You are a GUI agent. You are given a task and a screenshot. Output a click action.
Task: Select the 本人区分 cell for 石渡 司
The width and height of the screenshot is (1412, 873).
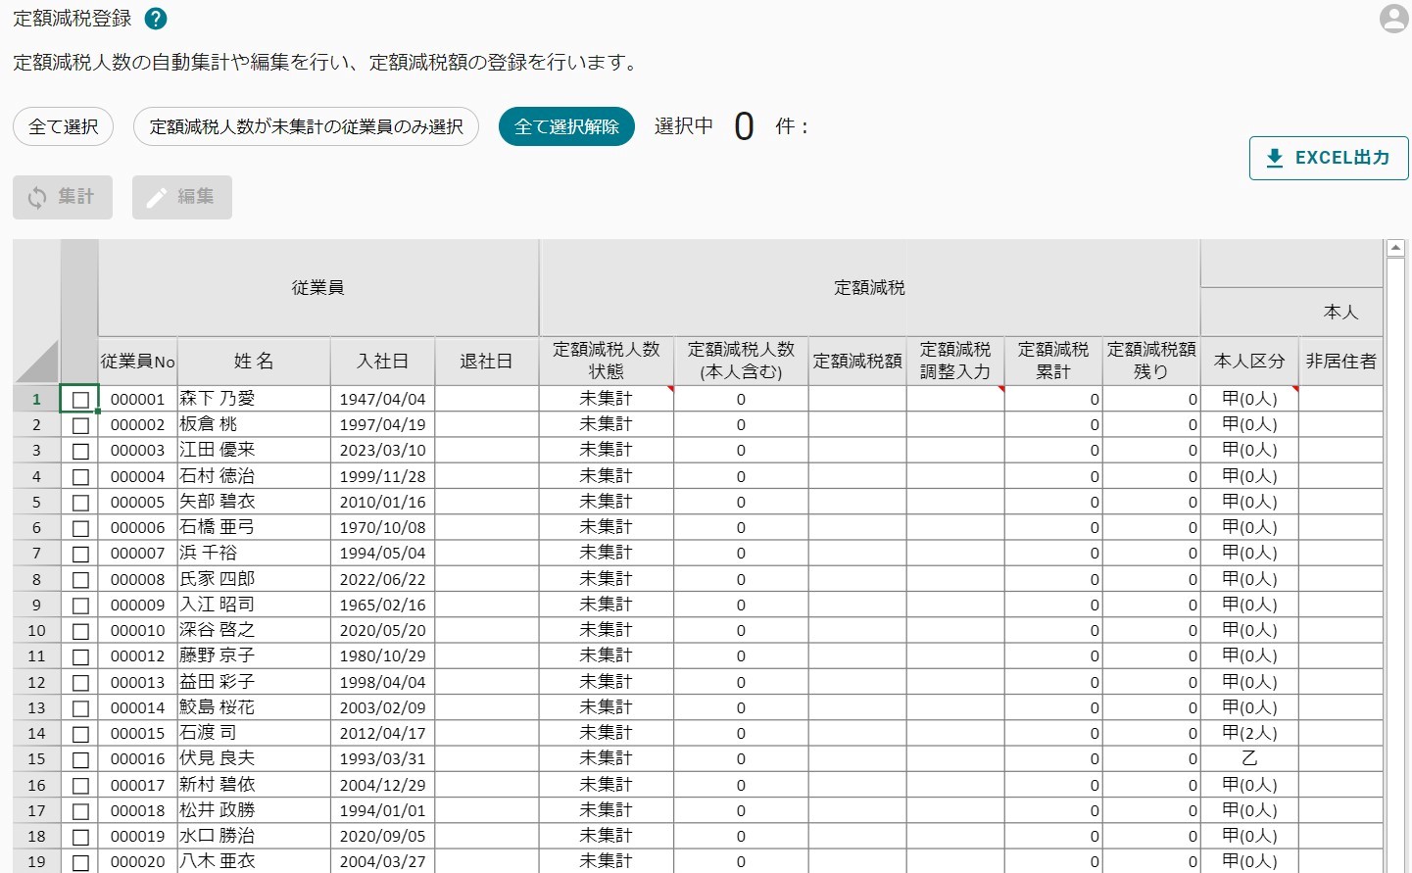click(1249, 733)
